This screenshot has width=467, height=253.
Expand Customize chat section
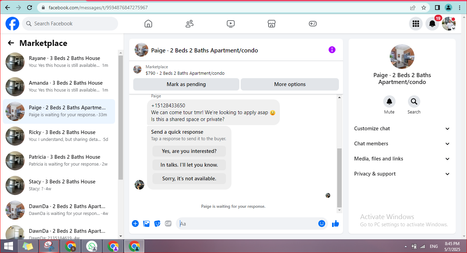[402, 129]
